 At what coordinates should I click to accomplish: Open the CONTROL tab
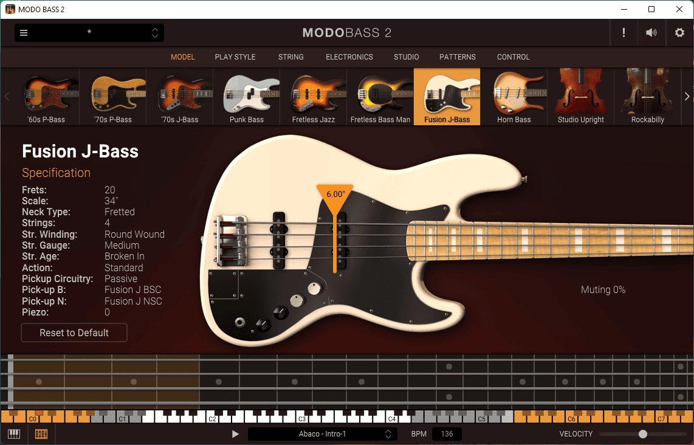tap(513, 57)
